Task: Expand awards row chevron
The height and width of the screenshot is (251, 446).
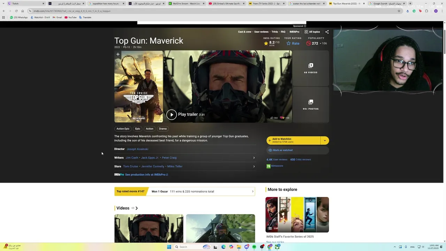Action: [x=253, y=191]
